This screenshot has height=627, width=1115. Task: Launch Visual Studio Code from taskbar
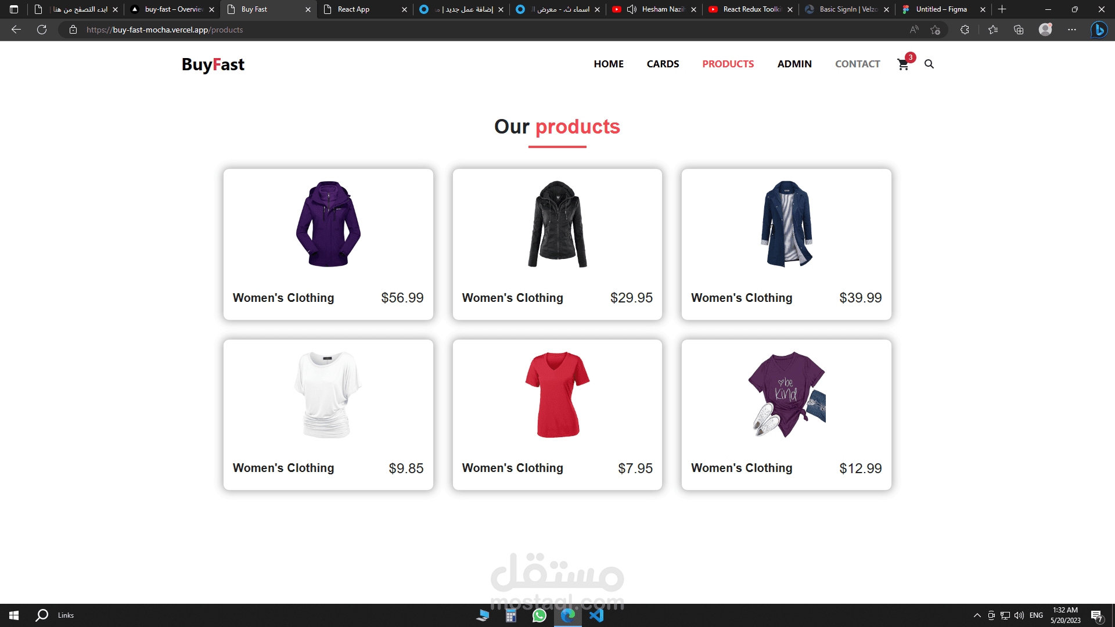pos(596,615)
